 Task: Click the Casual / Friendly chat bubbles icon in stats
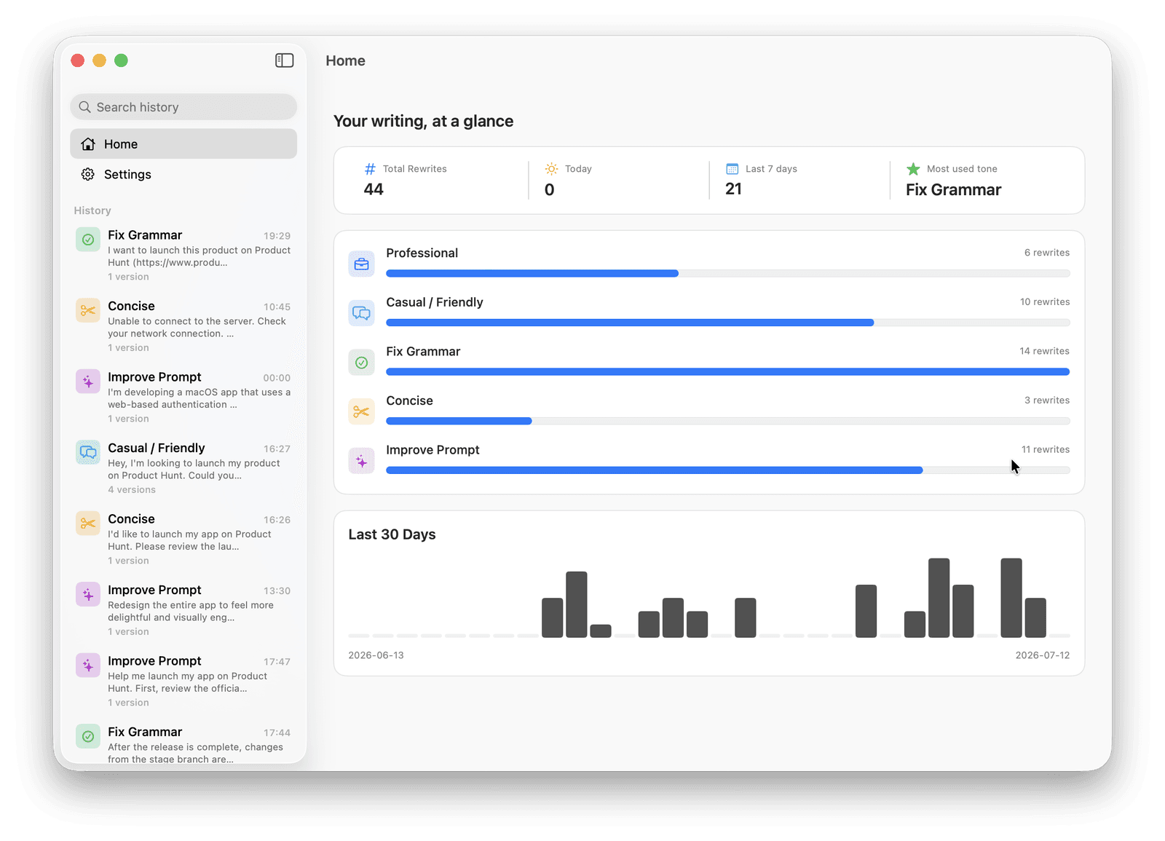361,313
